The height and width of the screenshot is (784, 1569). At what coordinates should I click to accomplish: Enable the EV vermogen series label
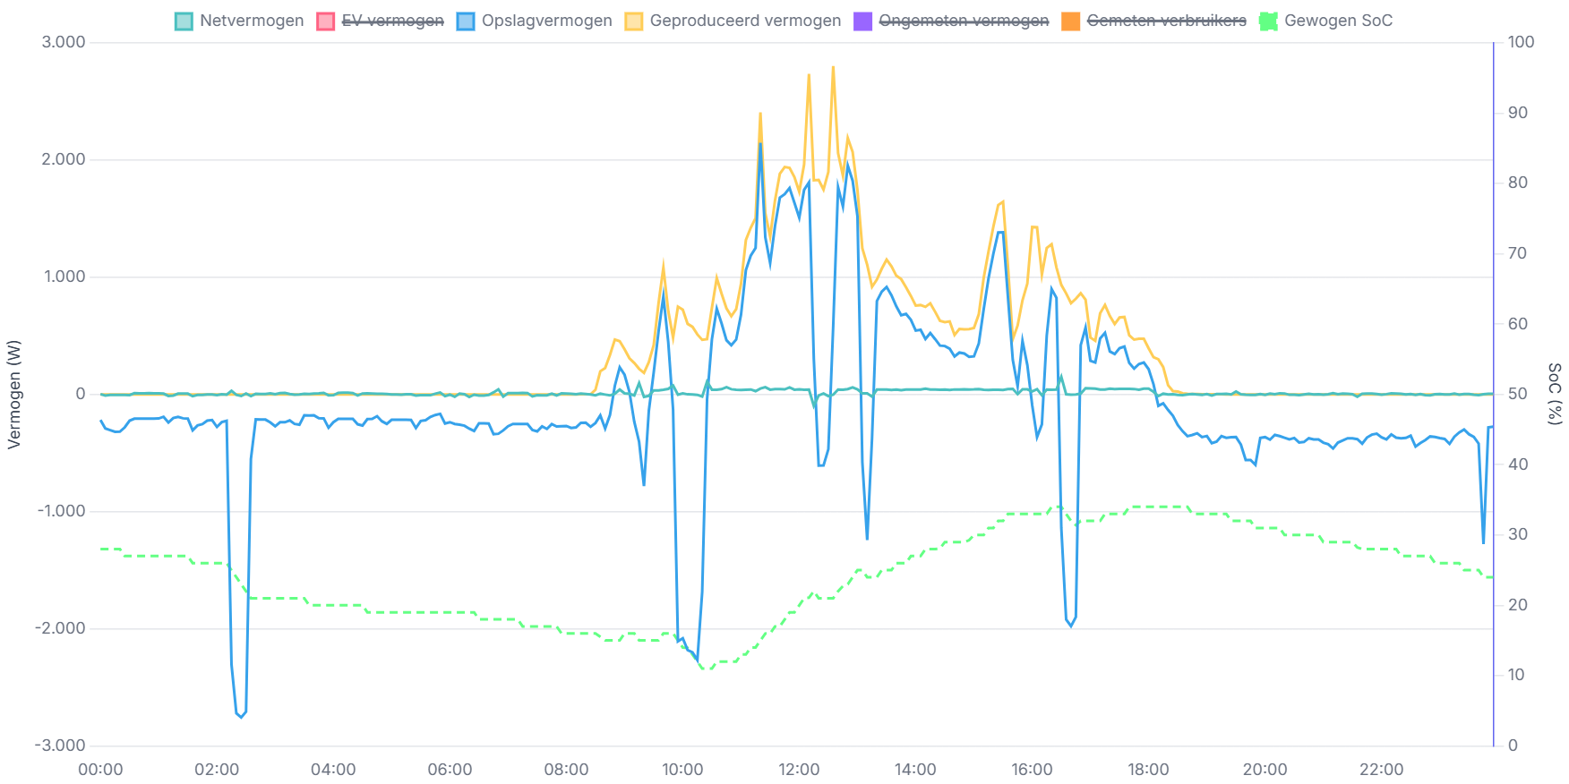point(392,21)
